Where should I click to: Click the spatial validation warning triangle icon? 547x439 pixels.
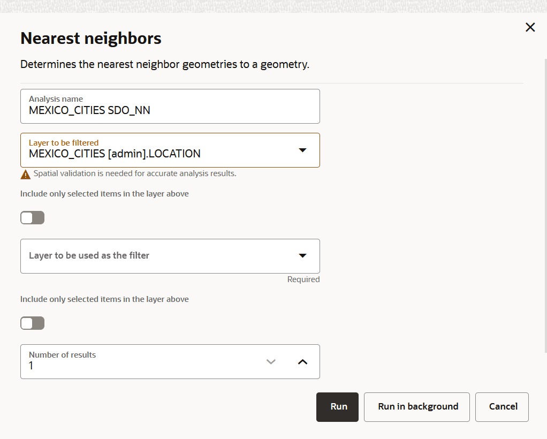(x=26, y=175)
